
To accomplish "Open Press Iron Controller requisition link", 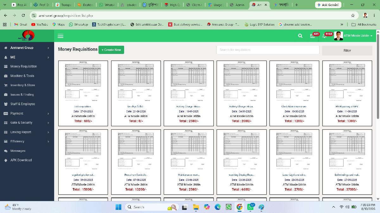I will (136, 175).
